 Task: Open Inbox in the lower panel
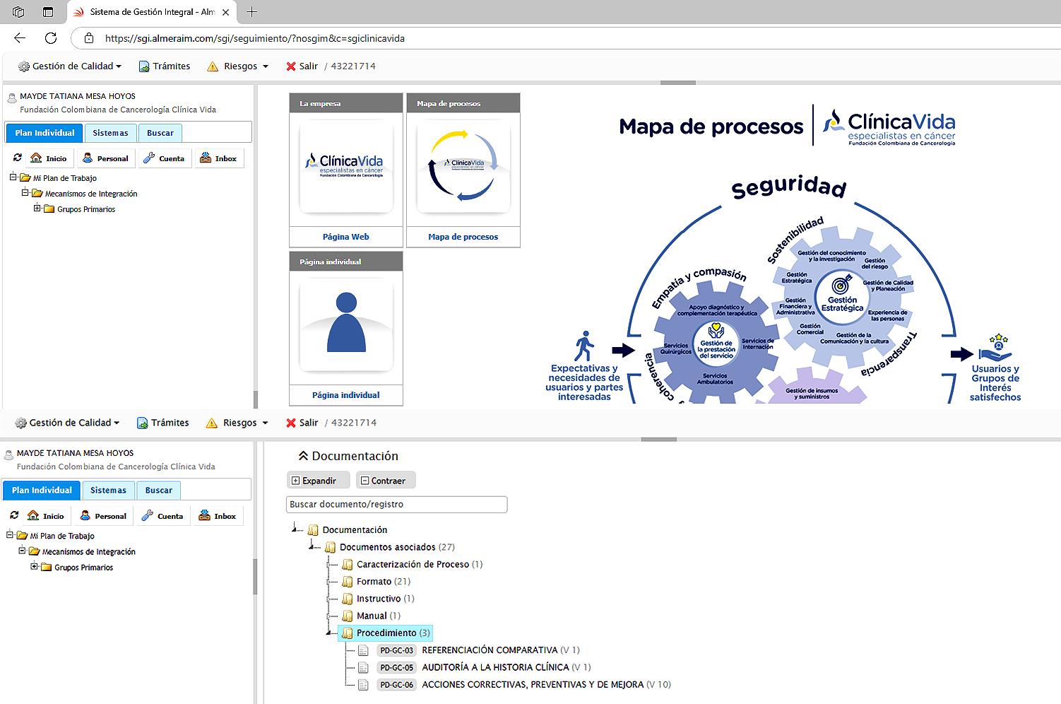click(x=218, y=516)
